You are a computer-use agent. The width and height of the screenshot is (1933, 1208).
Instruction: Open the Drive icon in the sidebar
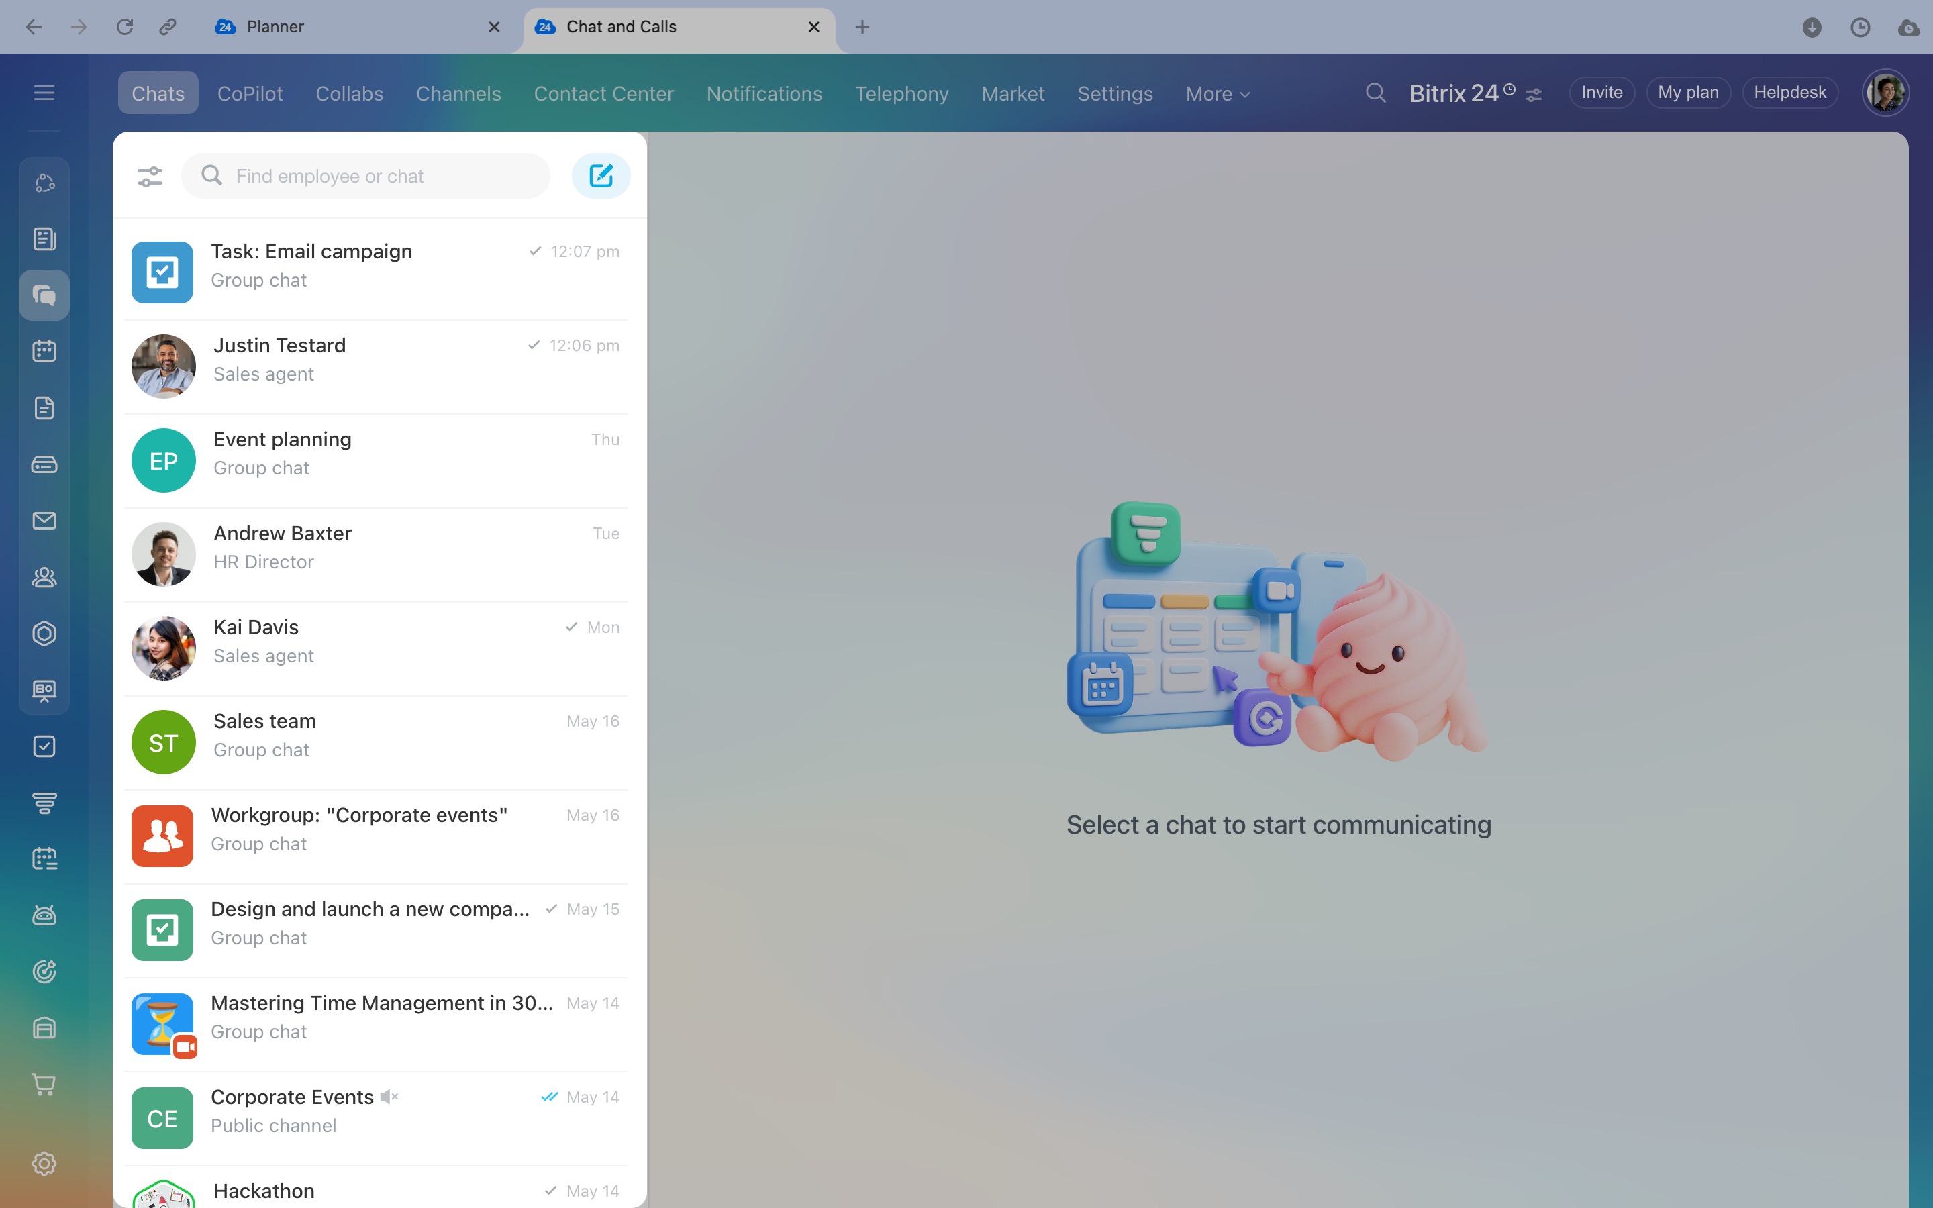pyautogui.click(x=44, y=464)
